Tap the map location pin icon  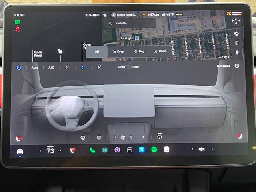tap(237, 52)
